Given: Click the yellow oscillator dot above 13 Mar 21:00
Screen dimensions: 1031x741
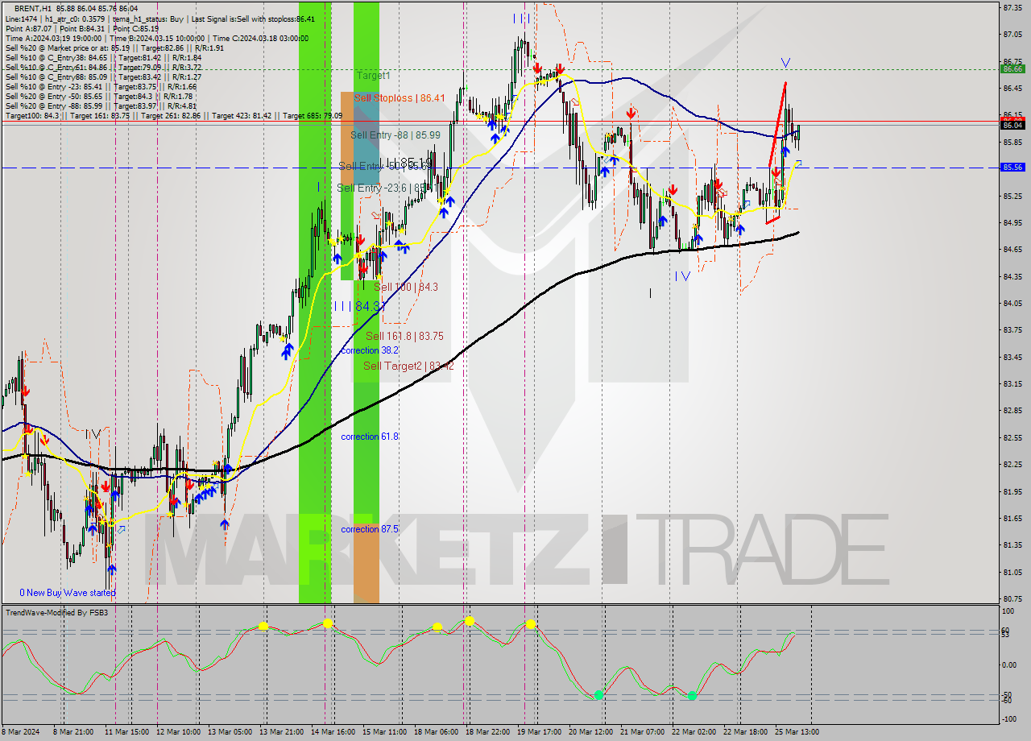Looking at the screenshot, I should pyautogui.click(x=263, y=626).
